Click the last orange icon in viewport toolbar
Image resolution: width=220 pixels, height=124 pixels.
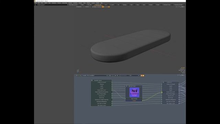click(x=109, y=7)
